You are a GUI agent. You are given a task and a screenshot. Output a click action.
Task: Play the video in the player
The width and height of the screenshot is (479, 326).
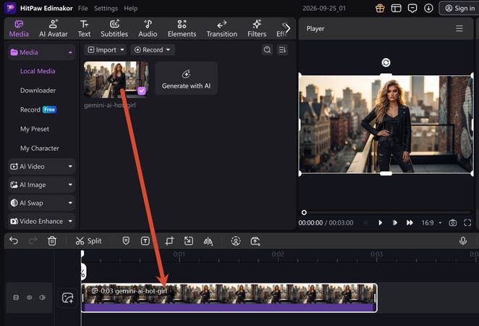pyautogui.click(x=380, y=222)
